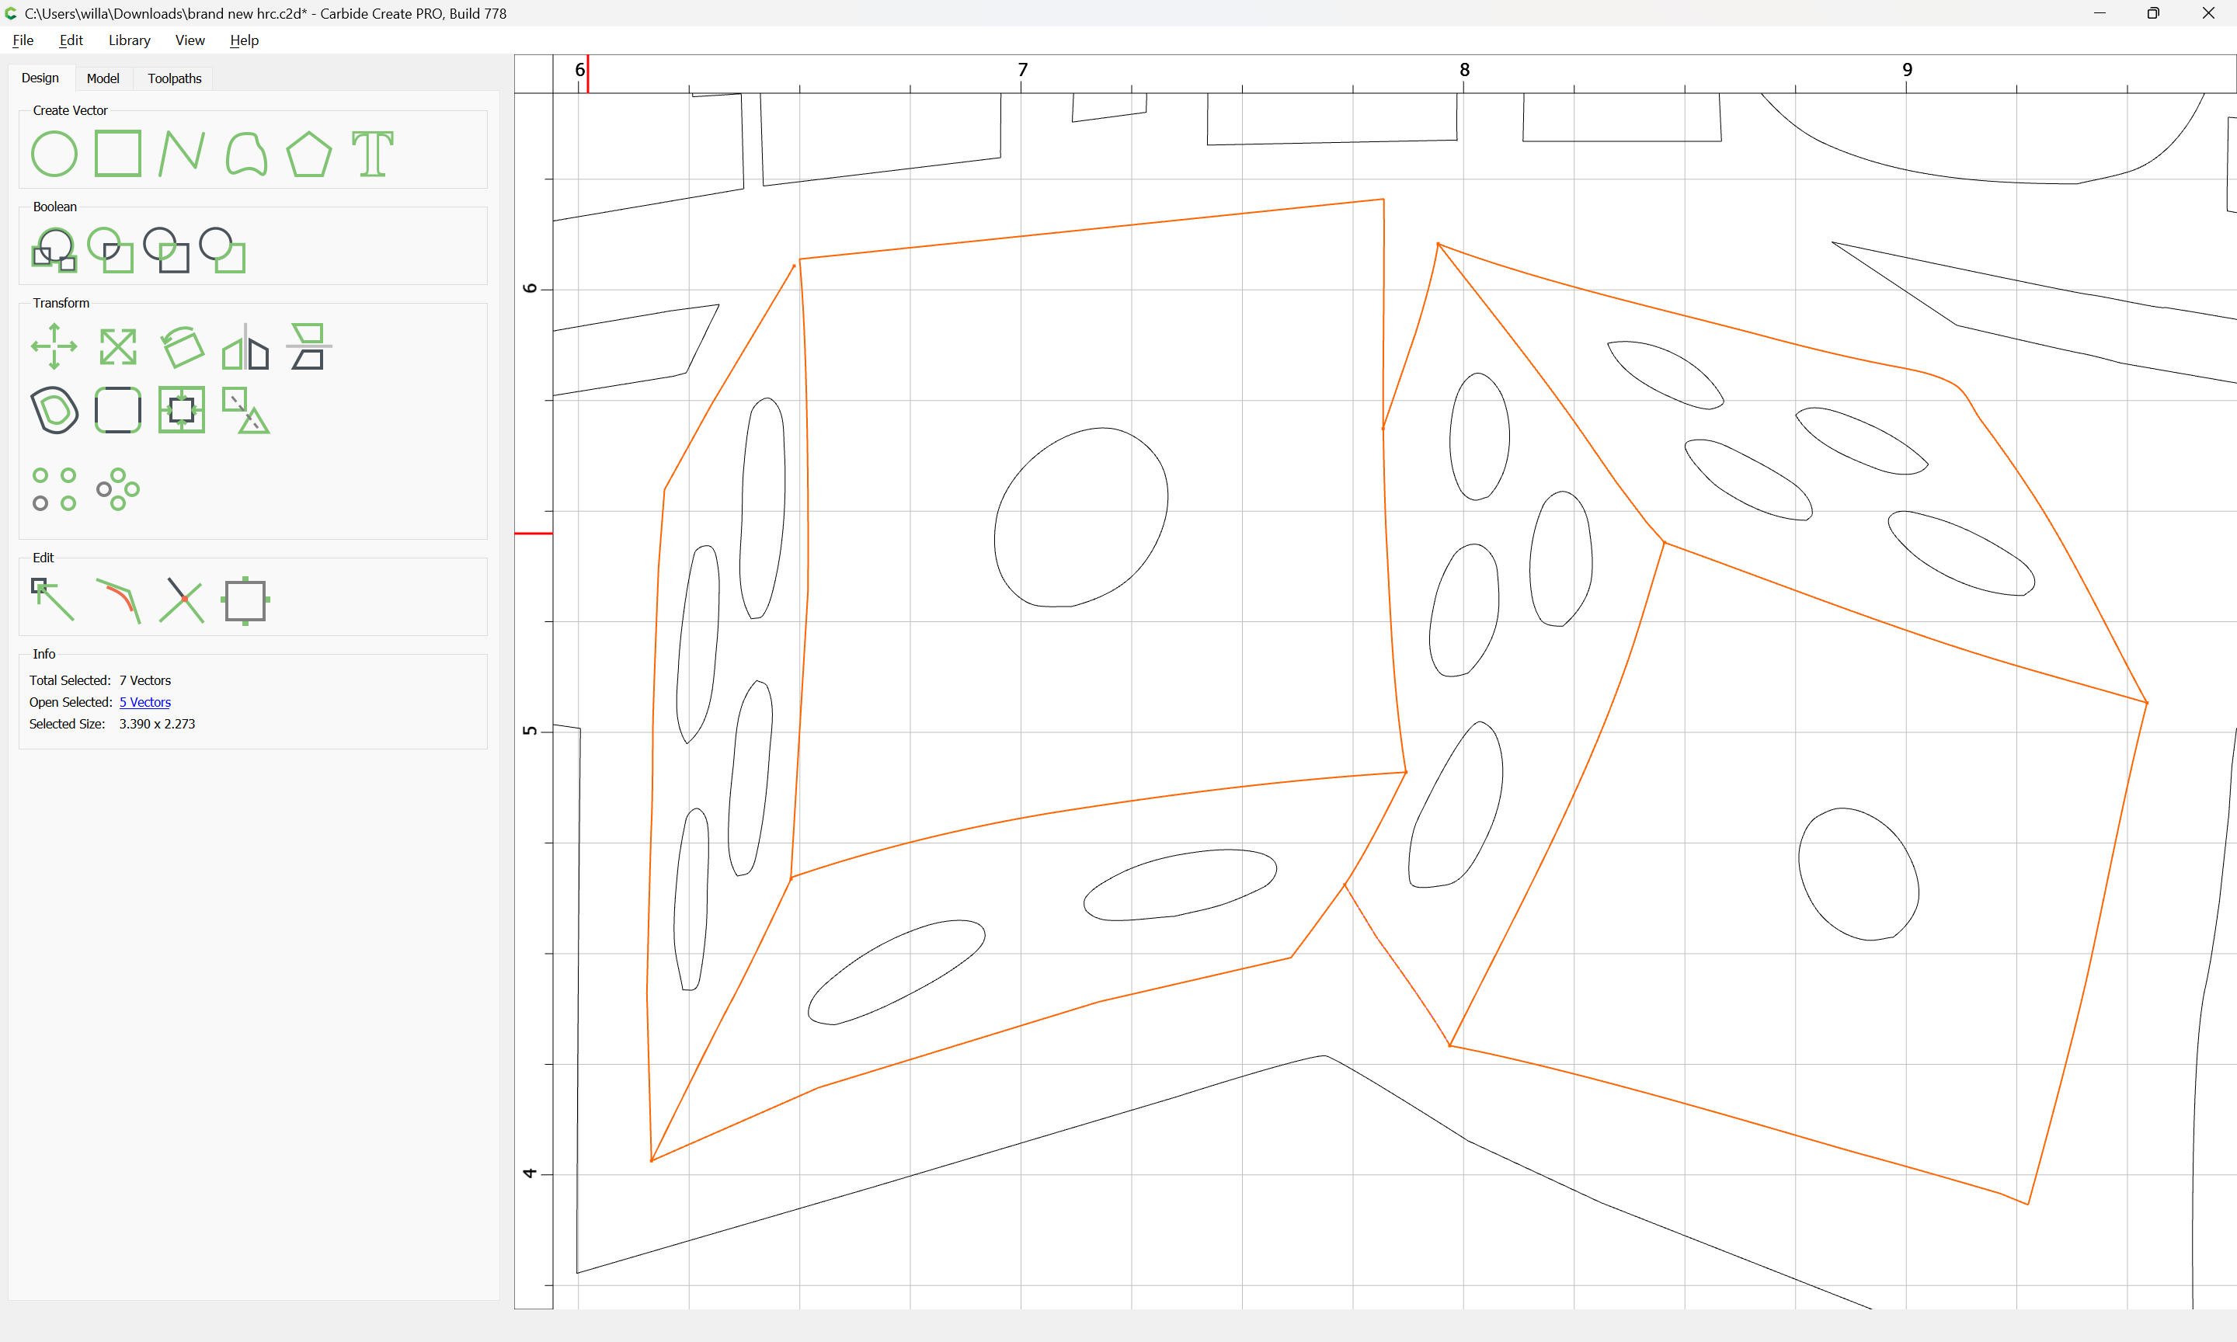Select the Create Text tool
This screenshot has height=1342, width=2237.
click(373, 153)
